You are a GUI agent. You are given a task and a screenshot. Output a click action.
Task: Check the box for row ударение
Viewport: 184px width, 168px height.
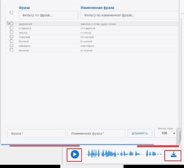click(x=12, y=24)
